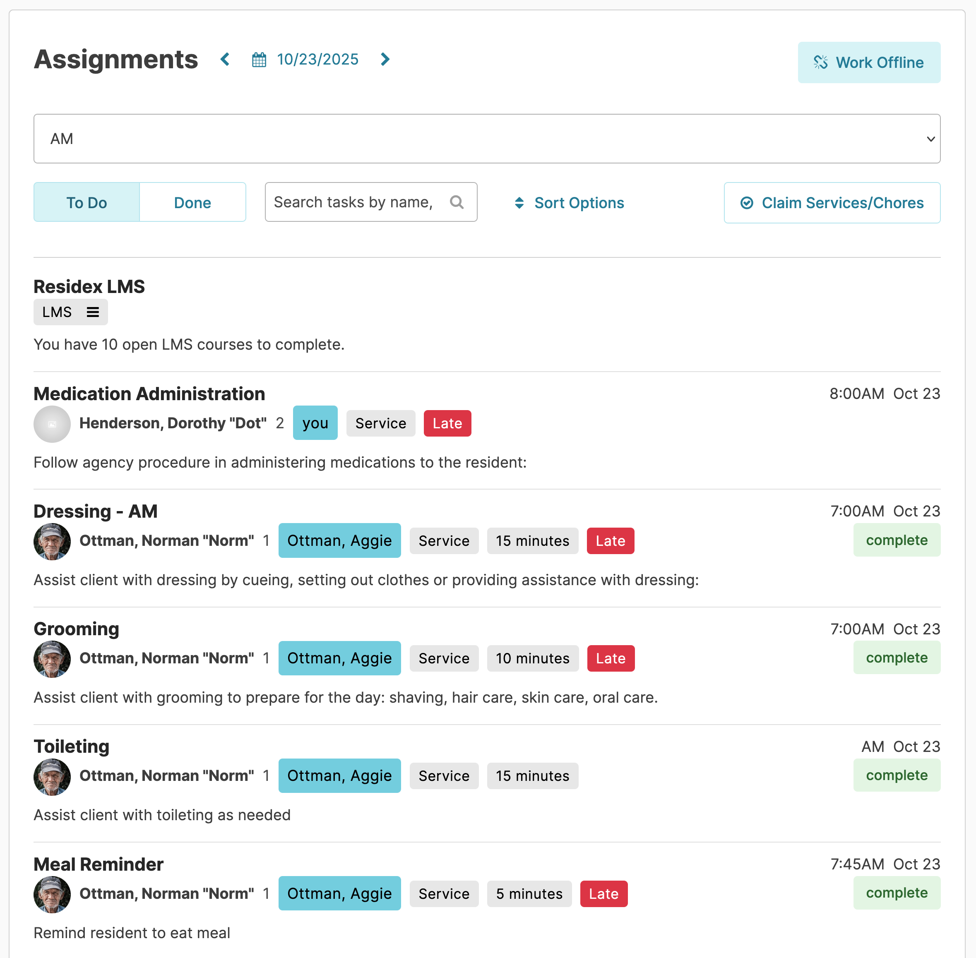Open calendar date picker icon
Screen dimensions: 976x958
click(259, 60)
